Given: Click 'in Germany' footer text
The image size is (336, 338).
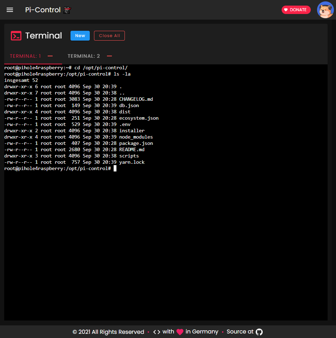Looking at the screenshot, I should tap(202, 332).
